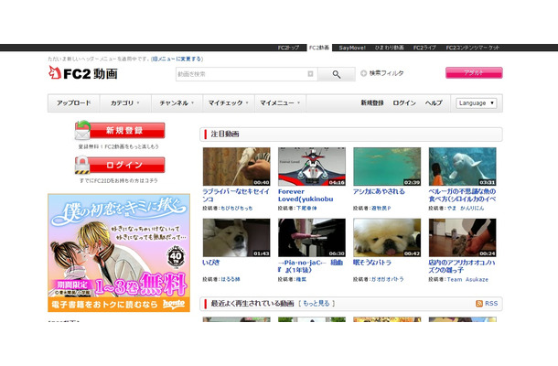Expand the マイチェック menu
This screenshot has width=558, height=366.
pyautogui.click(x=229, y=102)
